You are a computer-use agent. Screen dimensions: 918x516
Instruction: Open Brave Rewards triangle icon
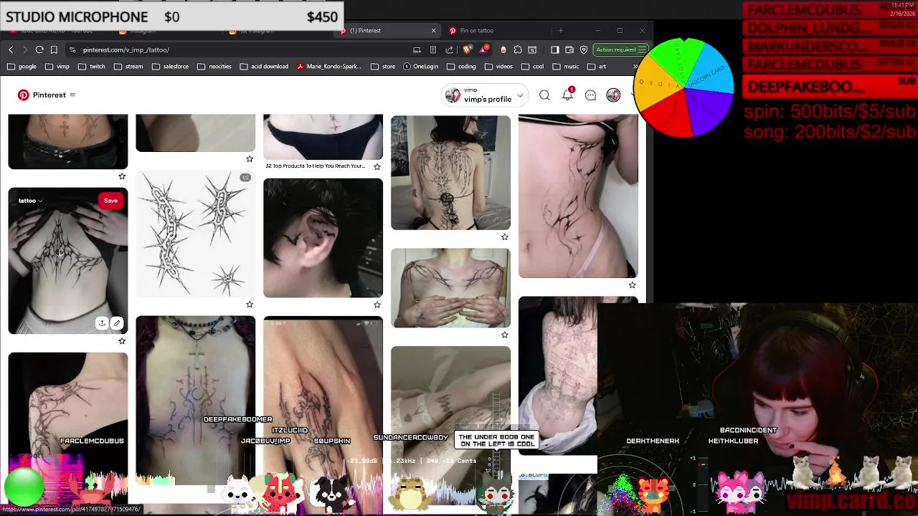pos(485,49)
